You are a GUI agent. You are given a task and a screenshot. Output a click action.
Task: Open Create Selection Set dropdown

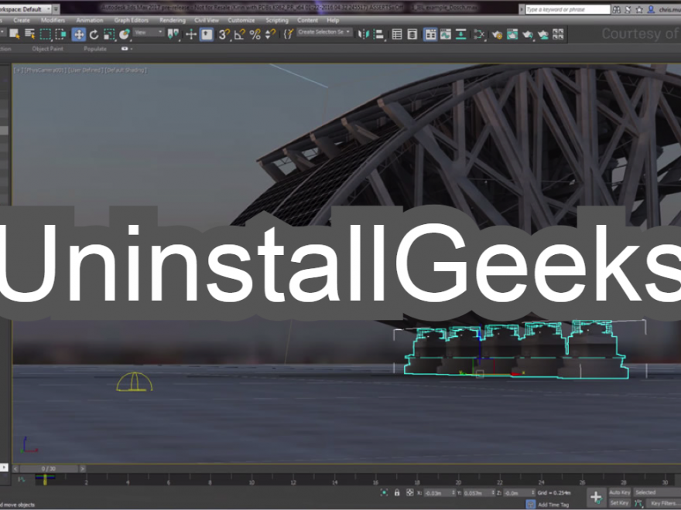coord(324,32)
